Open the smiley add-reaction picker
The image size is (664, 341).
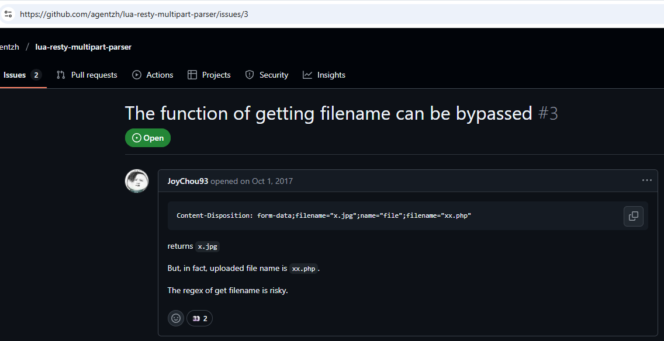click(175, 318)
